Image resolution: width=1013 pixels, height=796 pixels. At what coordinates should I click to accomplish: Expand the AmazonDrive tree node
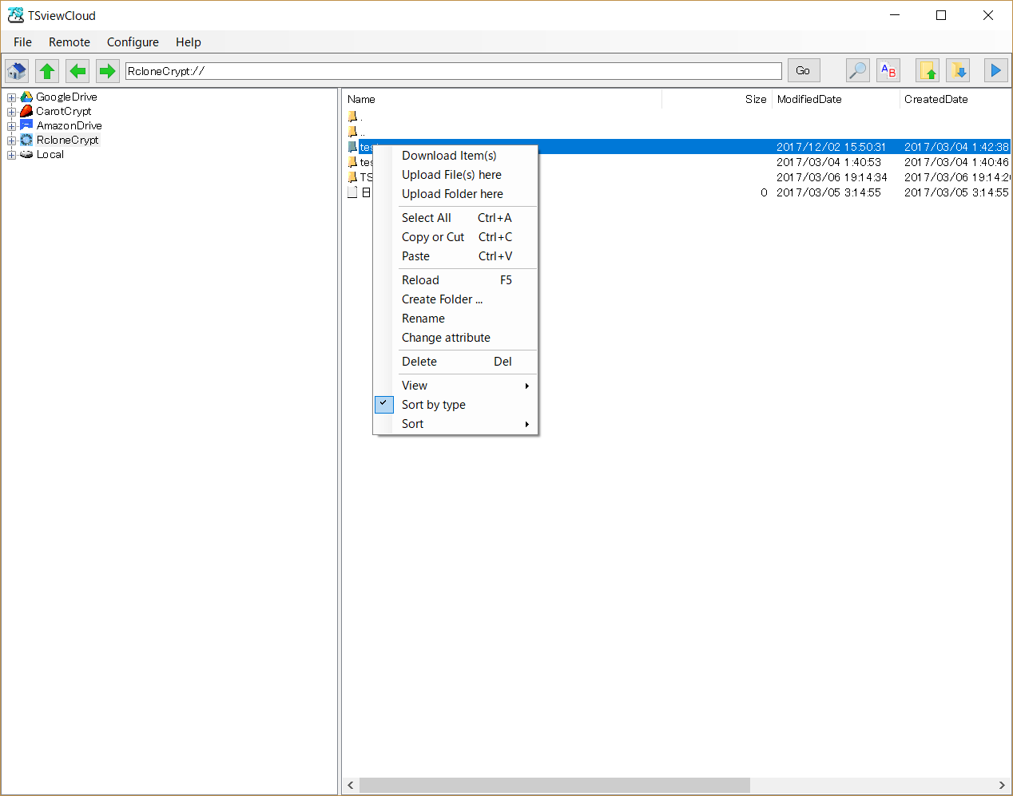tap(12, 126)
